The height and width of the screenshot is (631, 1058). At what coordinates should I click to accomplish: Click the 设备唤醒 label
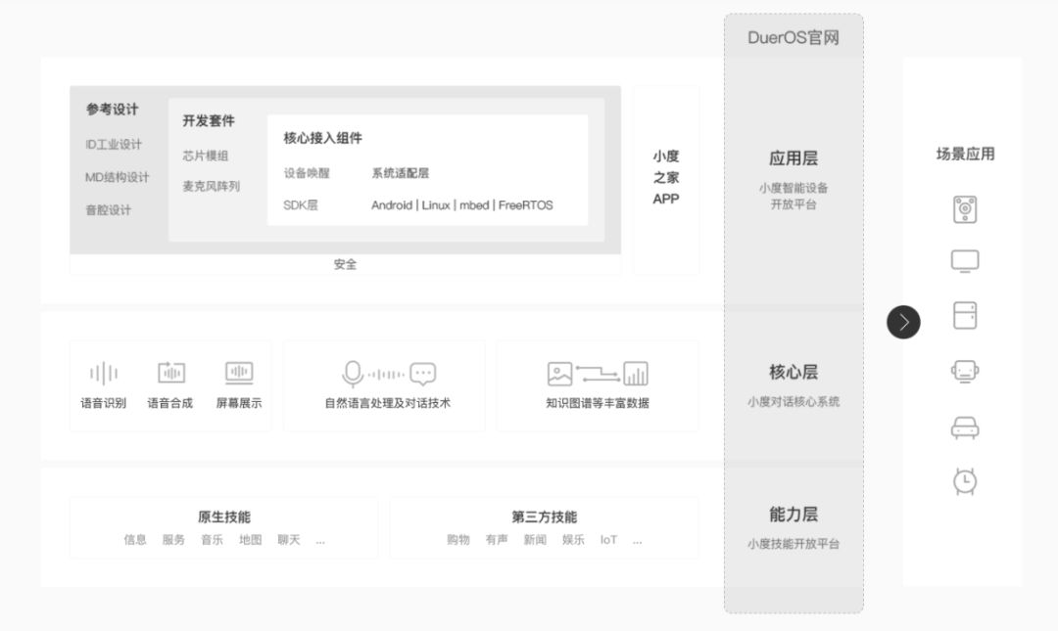click(307, 173)
